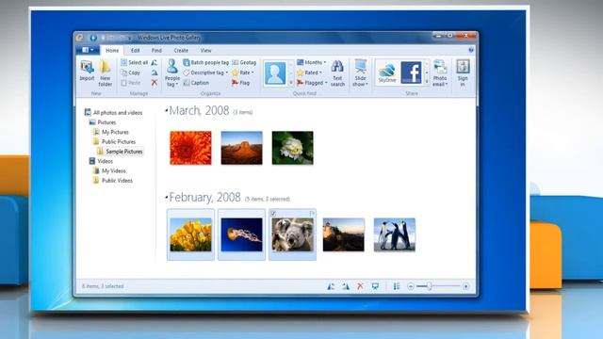Select the Sample Pictures folder
This screenshot has width=603, height=339.
point(120,152)
